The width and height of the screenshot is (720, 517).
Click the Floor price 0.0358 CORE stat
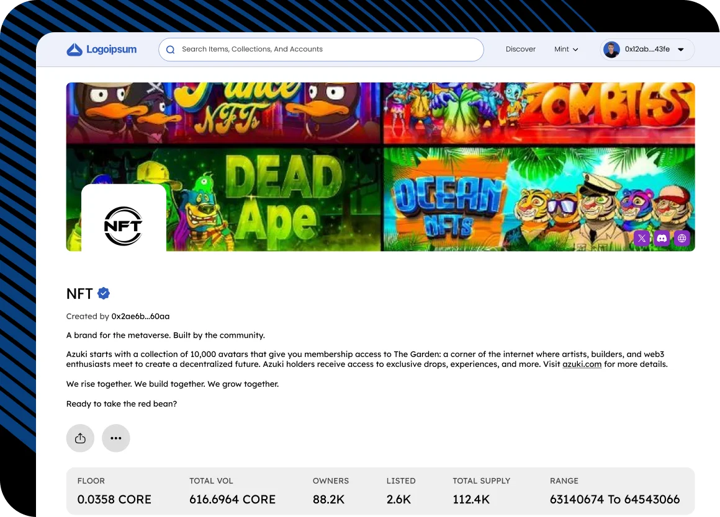coord(114,499)
